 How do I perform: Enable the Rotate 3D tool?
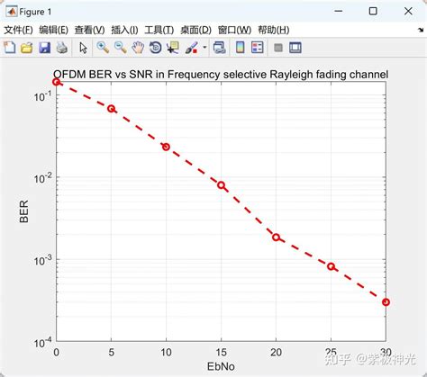pyautogui.click(x=155, y=48)
